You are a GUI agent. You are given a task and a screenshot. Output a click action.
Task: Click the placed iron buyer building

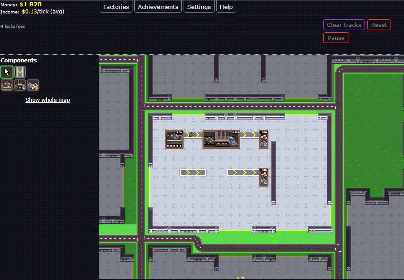pyautogui.click(x=174, y=140)
